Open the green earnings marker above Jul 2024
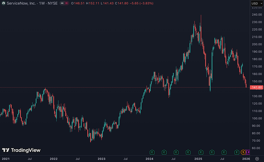This screenshot has height=162, width=264. [176, 152]
